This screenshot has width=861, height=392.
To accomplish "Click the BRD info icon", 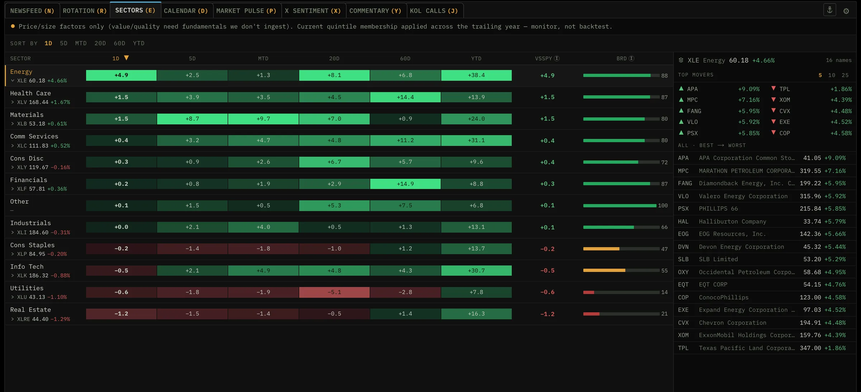I will (631, 59).
